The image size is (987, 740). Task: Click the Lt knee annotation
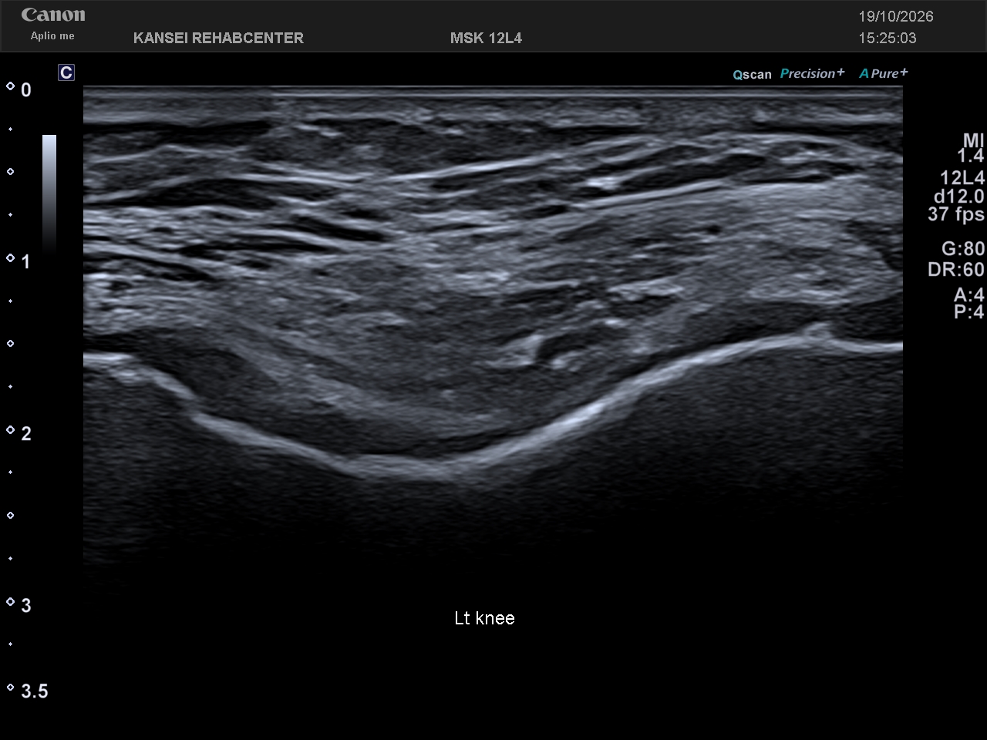[484, 618]
